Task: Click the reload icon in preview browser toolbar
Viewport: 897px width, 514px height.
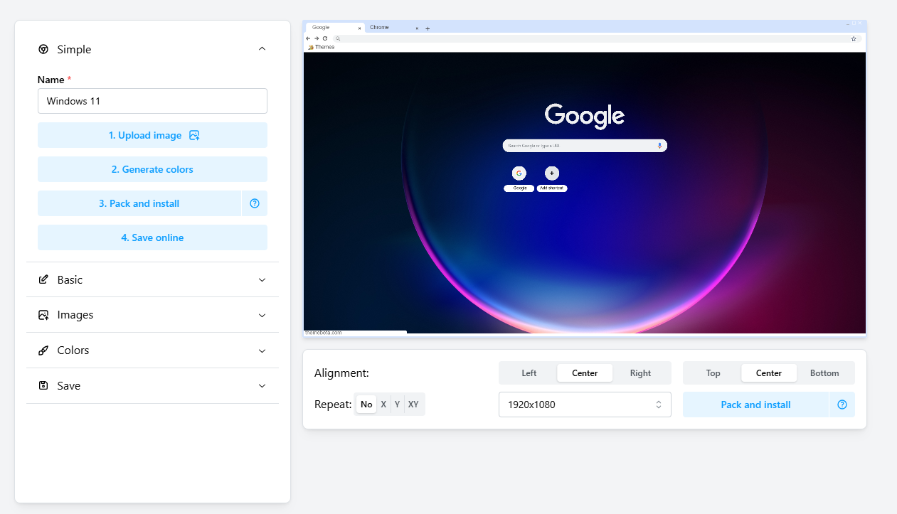Action: (x=325, y=38)
